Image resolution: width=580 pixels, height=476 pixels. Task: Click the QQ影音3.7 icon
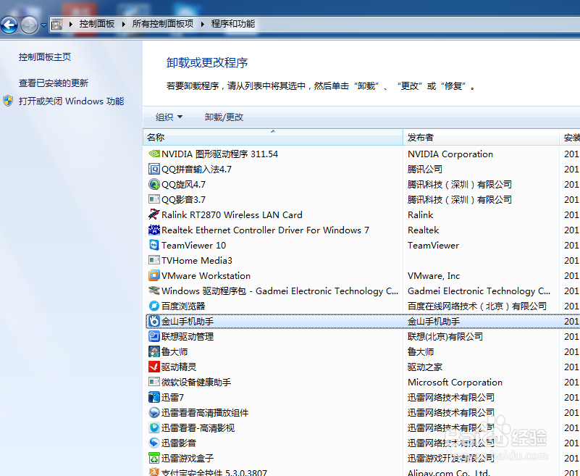154,199
